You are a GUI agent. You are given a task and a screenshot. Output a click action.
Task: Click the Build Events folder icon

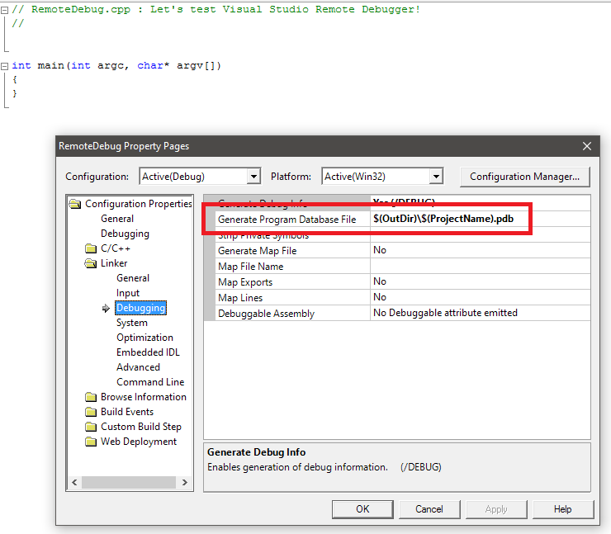point(91,412)
